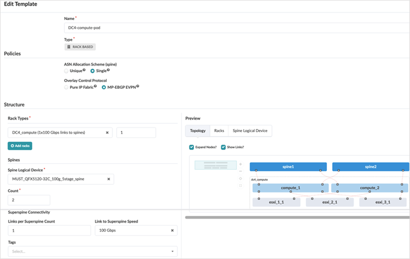Select the esxi_2_1 server node
Screen dimensions: 410x259
pyautogui.click(x=330, y=202)
